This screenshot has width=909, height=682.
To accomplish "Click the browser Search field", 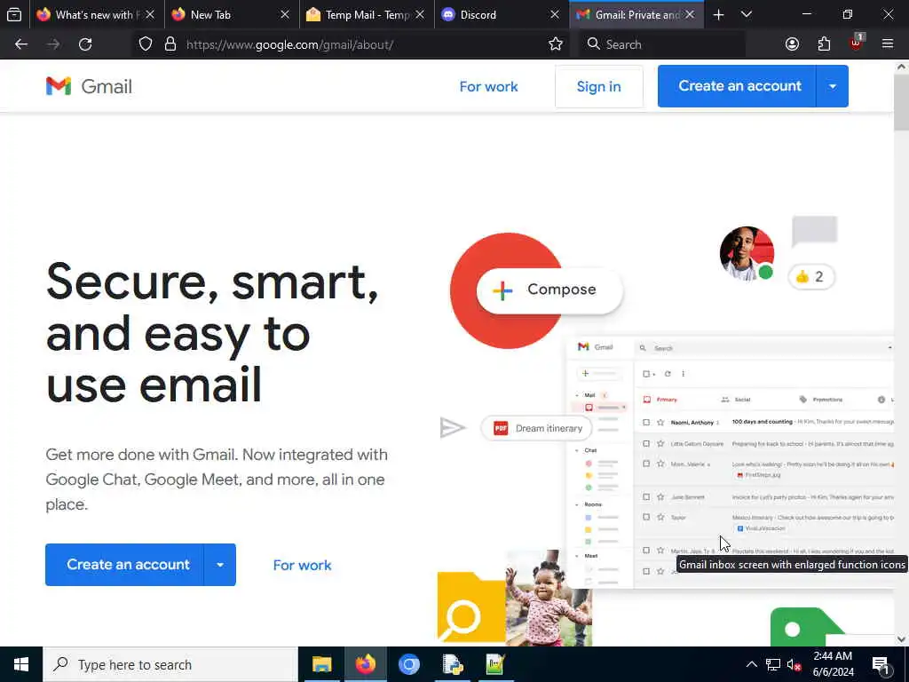I will 660,44.
